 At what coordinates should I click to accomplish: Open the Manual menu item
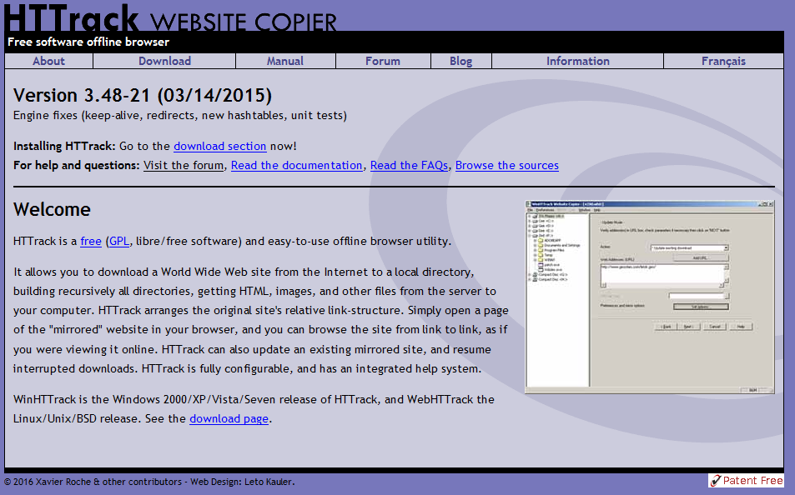[285, 61]
